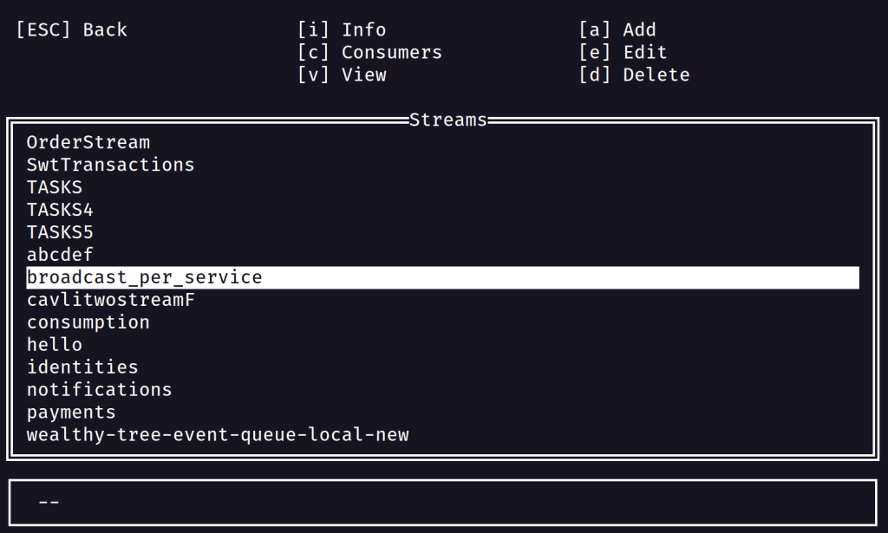Click the [e] Edit option
888x533 pixels.
click(x=623, y=53)
